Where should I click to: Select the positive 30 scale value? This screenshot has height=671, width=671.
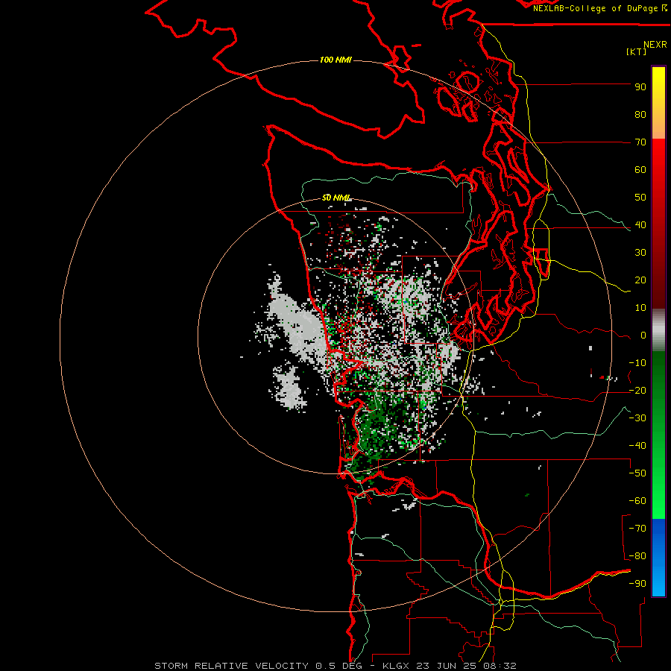tap(640, 253)
